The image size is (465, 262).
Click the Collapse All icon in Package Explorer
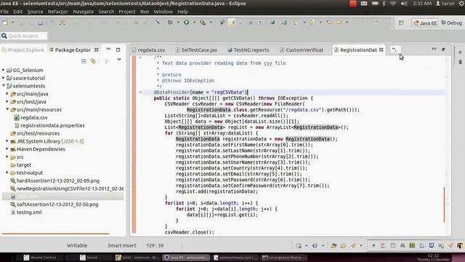coord(84,61)
